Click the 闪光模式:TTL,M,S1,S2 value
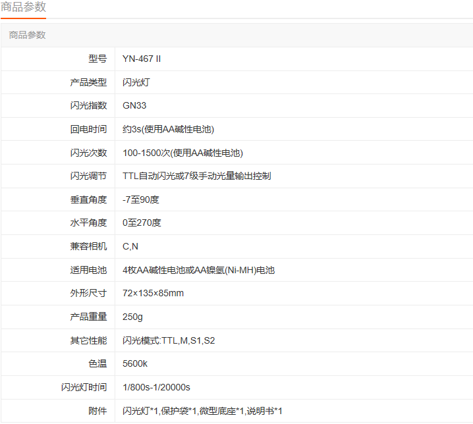The image size is (473, 424). tap(169, 340)
